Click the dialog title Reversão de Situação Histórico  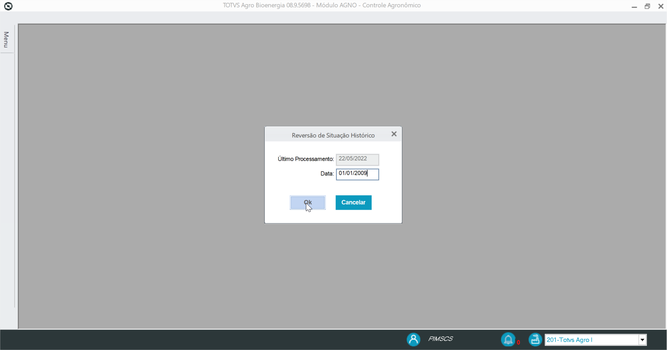click(x=333, y=135)
